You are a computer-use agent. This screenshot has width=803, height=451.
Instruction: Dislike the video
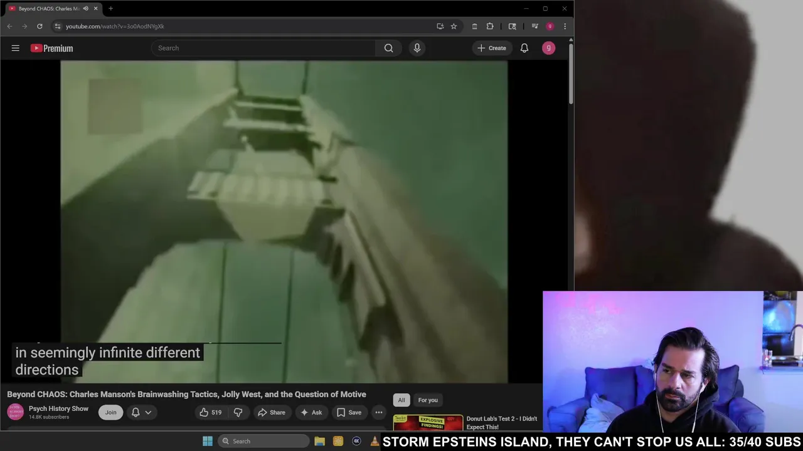(x=238, y=412)
